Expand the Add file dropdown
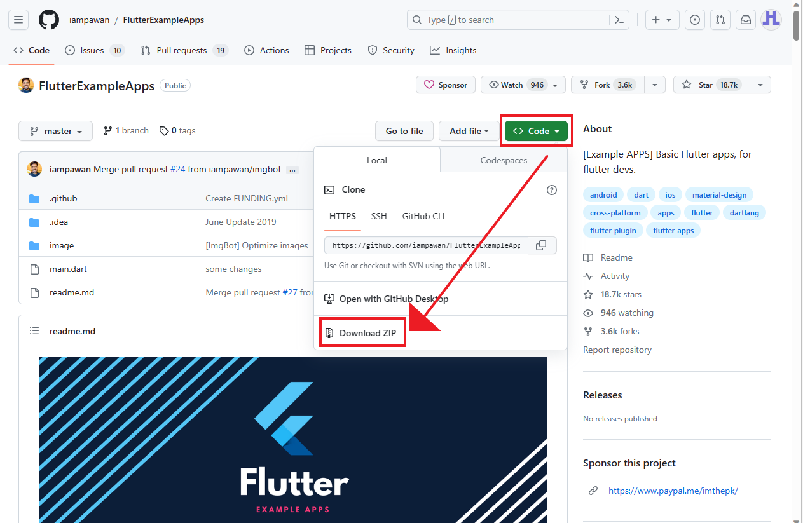The width and height of the screenshot is (803, 523). click(x=469, y=131)
